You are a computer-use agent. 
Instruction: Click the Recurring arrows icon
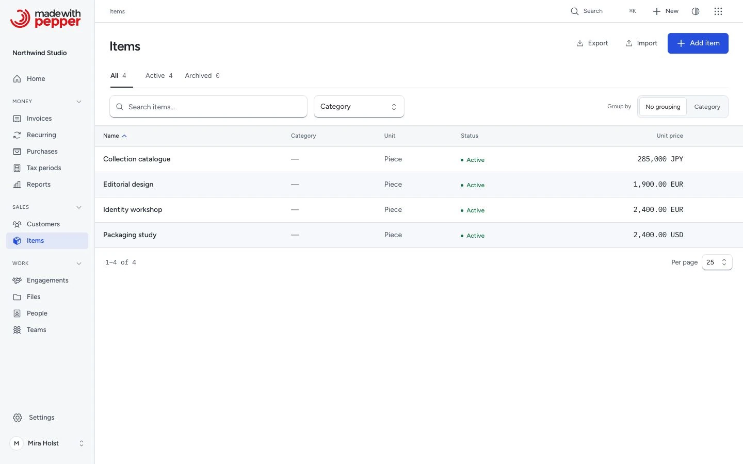17,135
